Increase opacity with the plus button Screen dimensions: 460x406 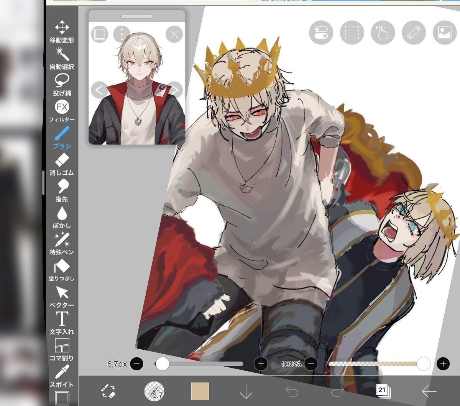(x=443, y=363)
